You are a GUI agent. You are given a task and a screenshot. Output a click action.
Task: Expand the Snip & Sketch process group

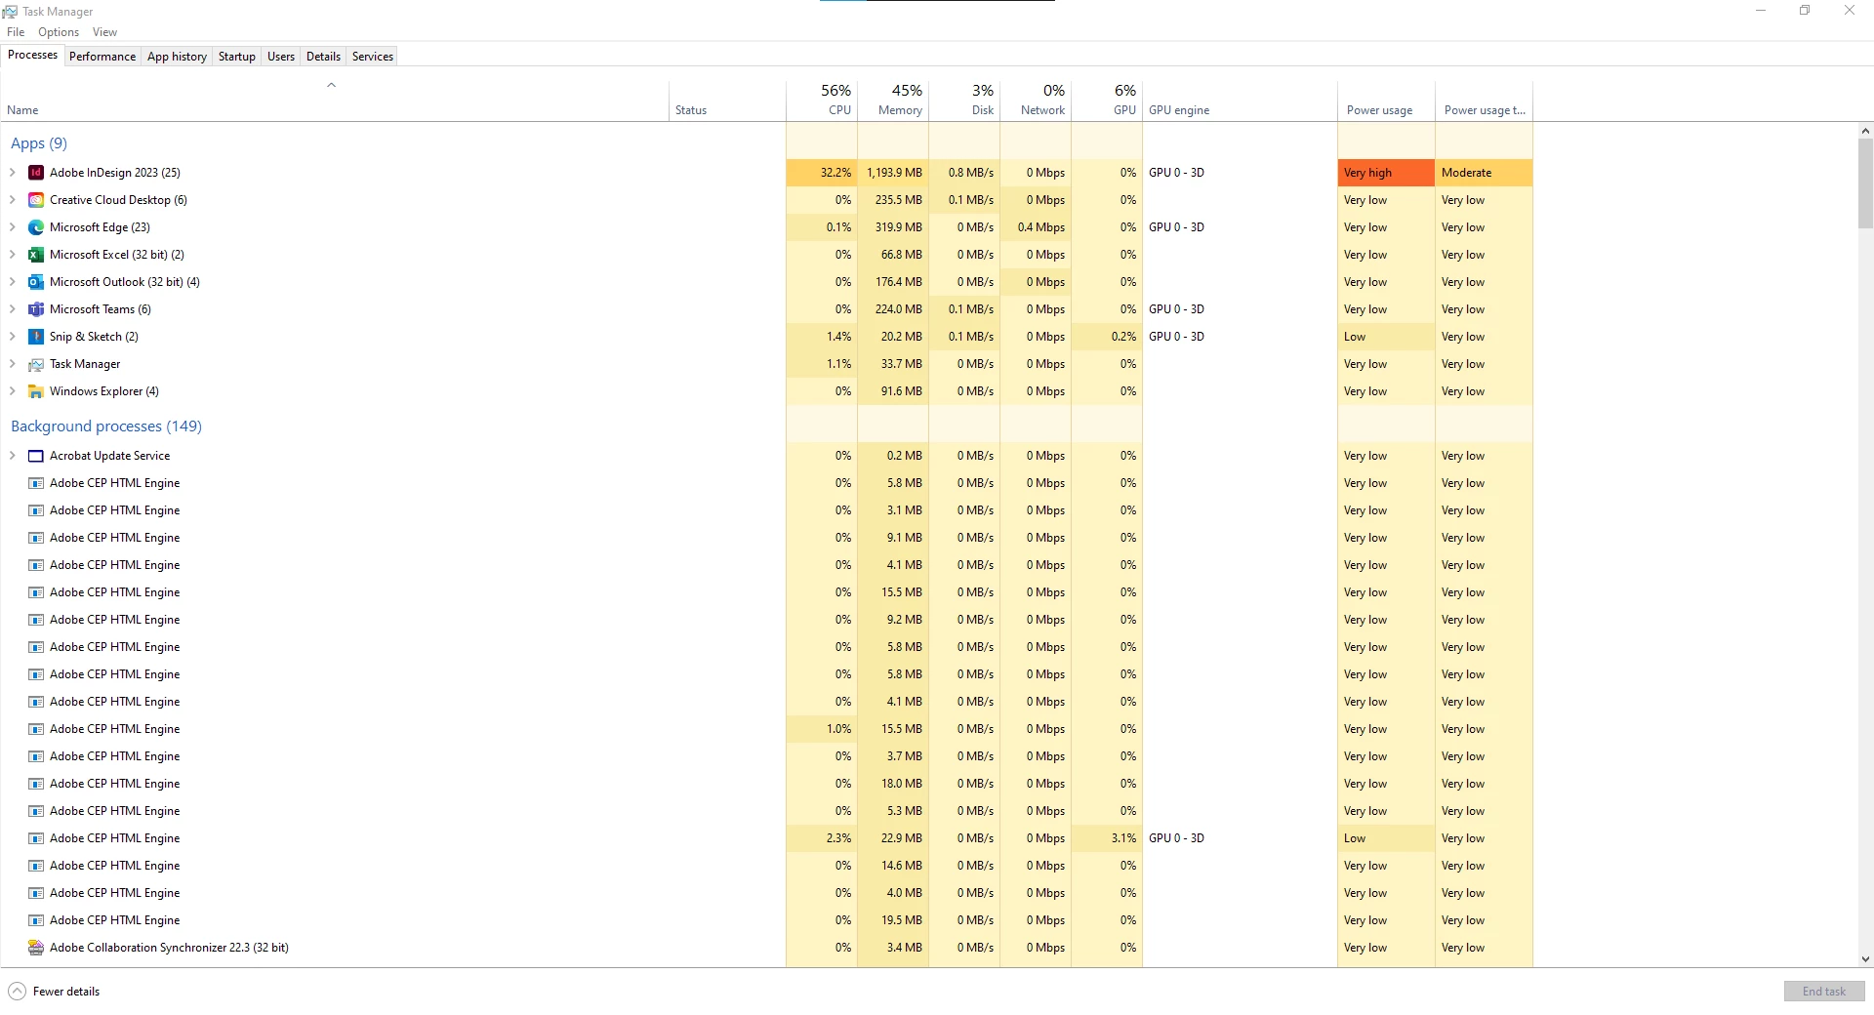coord(13,337)
